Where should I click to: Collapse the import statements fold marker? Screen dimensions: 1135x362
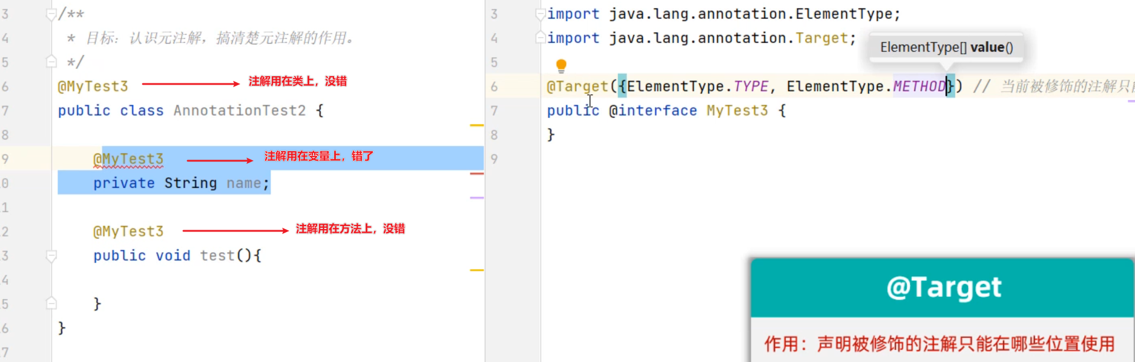540,14
